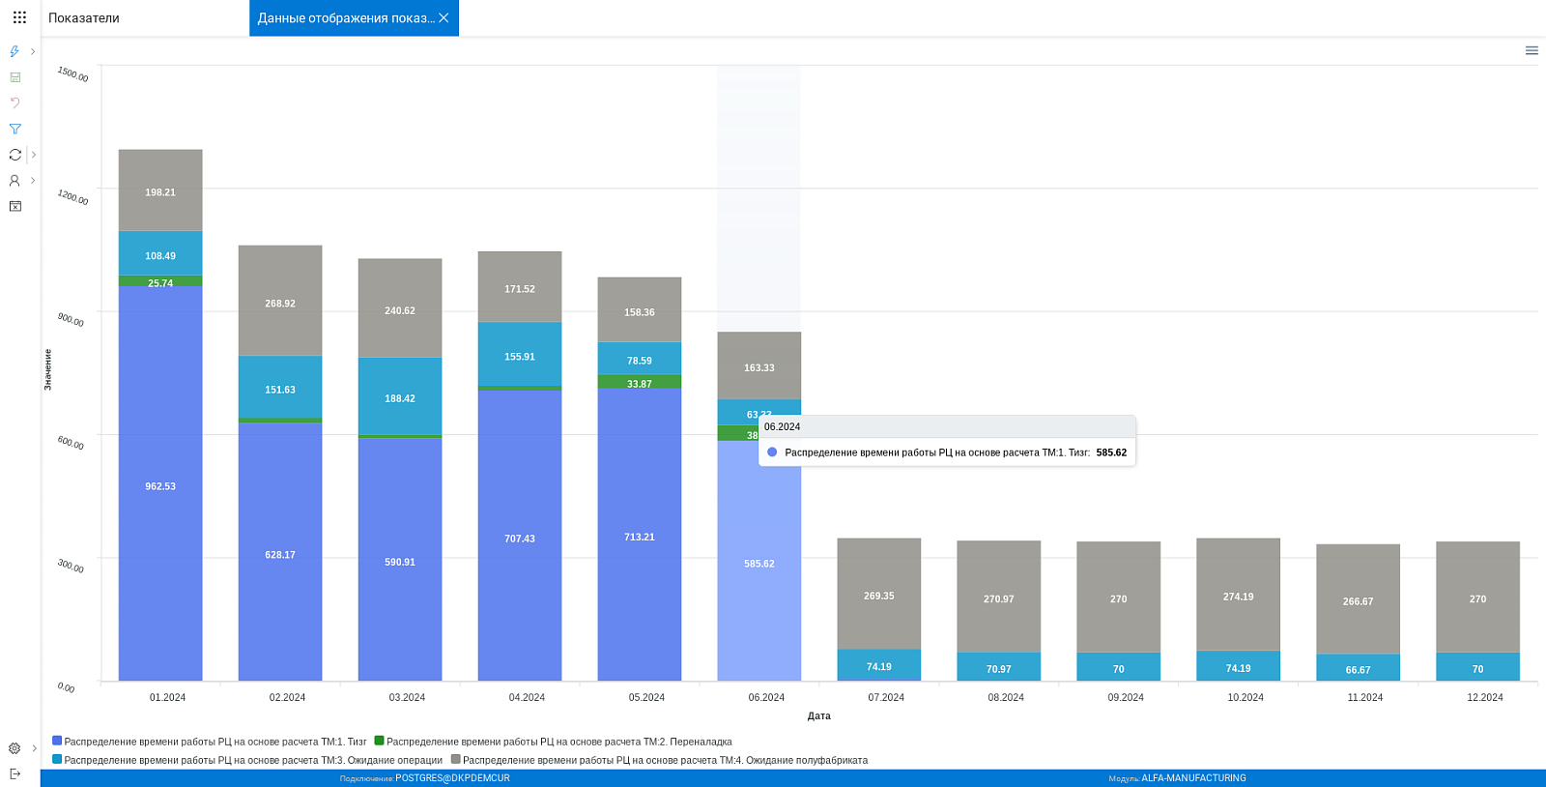
Task: Toggle legend series ТМ:2. Переналадка
Action: (x=553, y=742)
